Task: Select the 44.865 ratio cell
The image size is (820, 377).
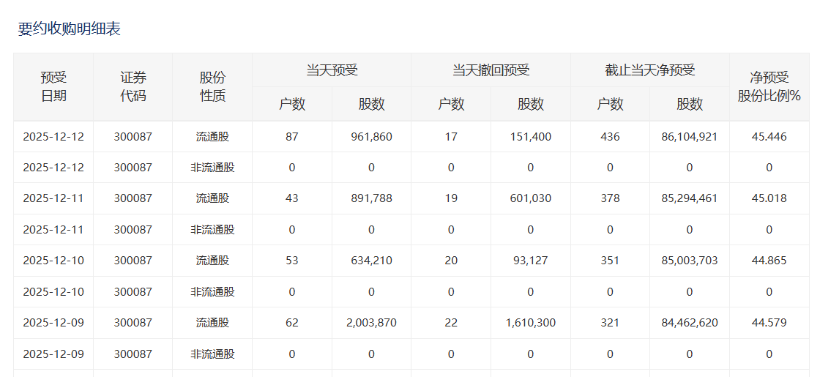Action: [x=769, y=261]
